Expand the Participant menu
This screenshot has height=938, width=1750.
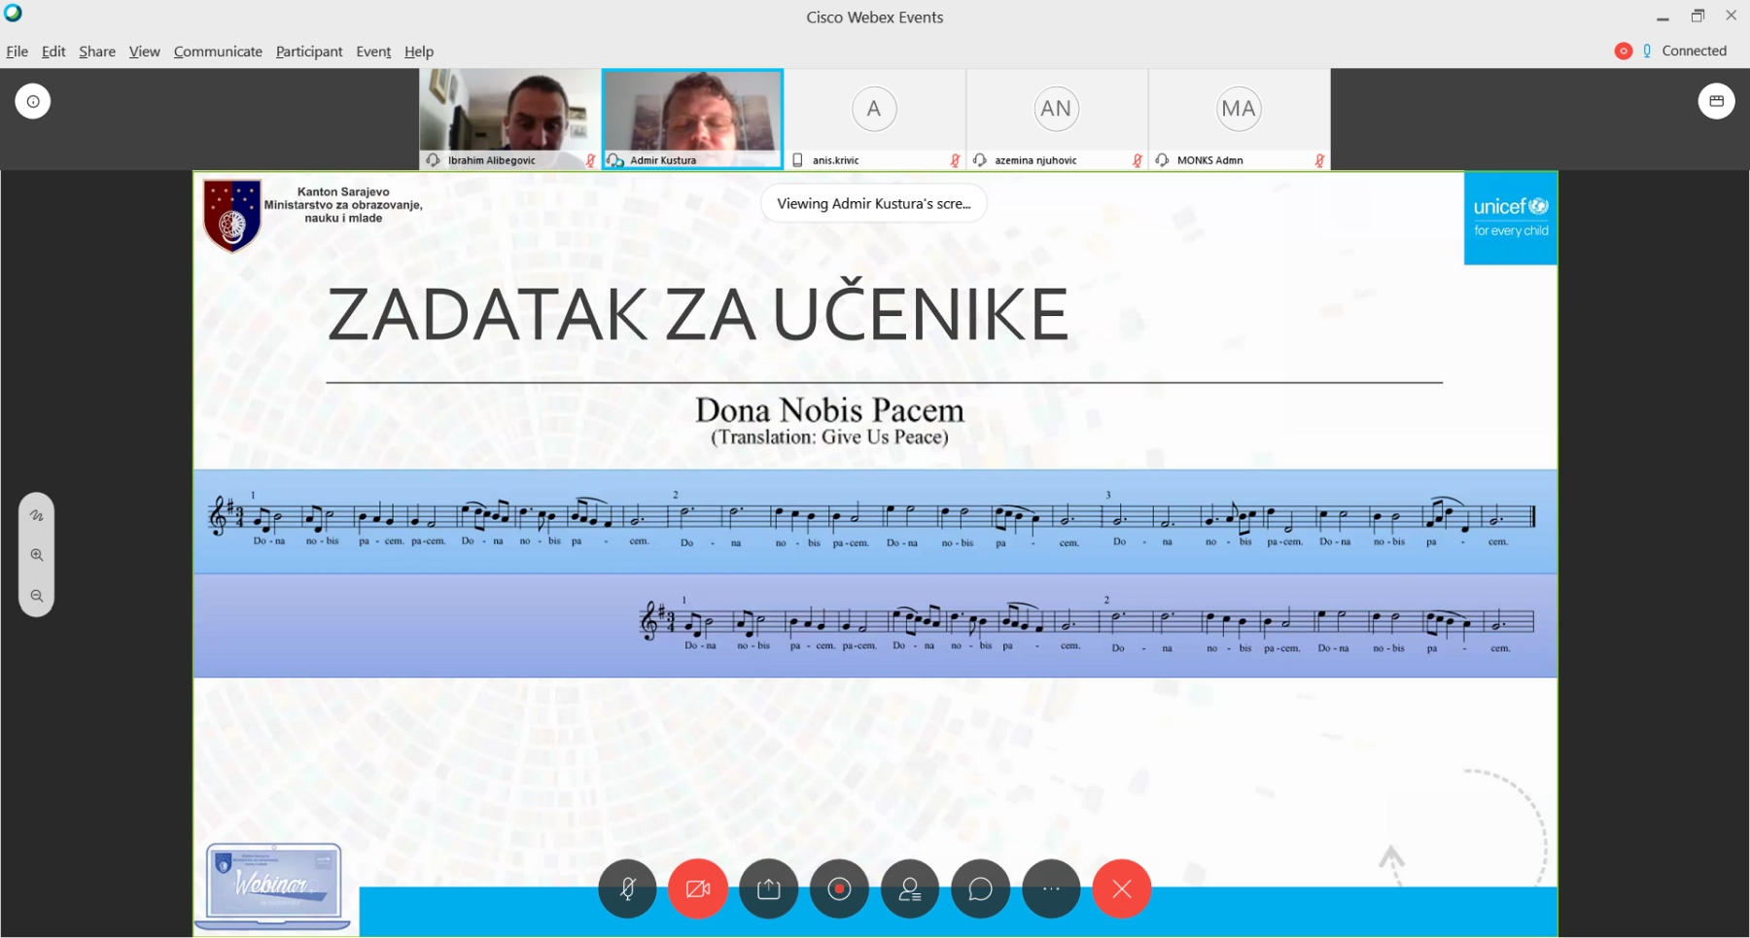coord(309,52)
